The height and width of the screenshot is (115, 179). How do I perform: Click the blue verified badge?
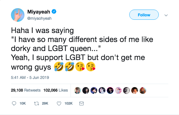point(54,12)
